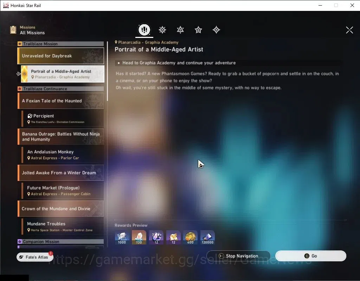Switch to the Trailblaze Continuance filter tab
360x281 pixels.
tap(180, 30)
